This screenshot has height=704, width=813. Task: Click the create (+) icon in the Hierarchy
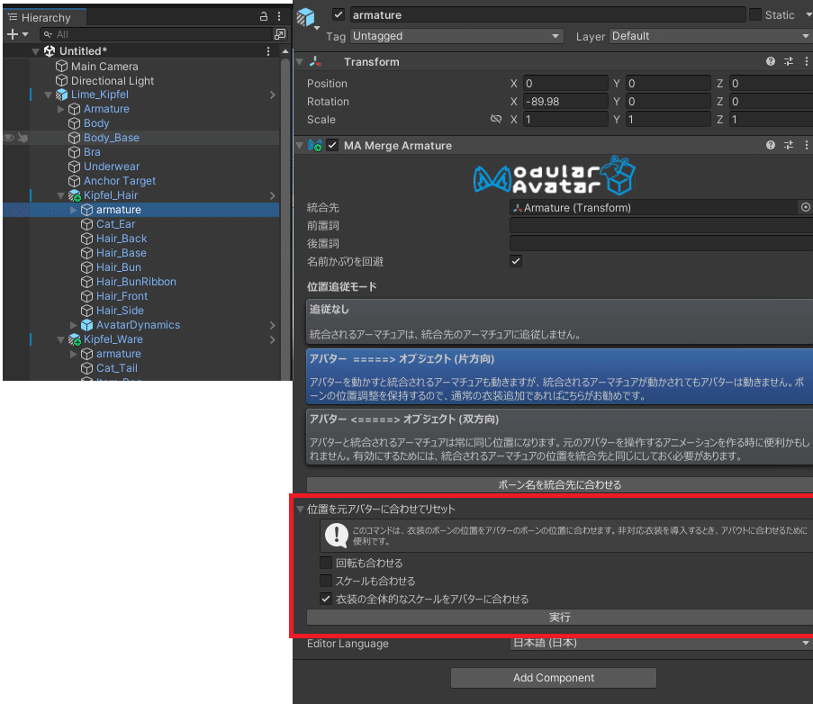(11, 33)
